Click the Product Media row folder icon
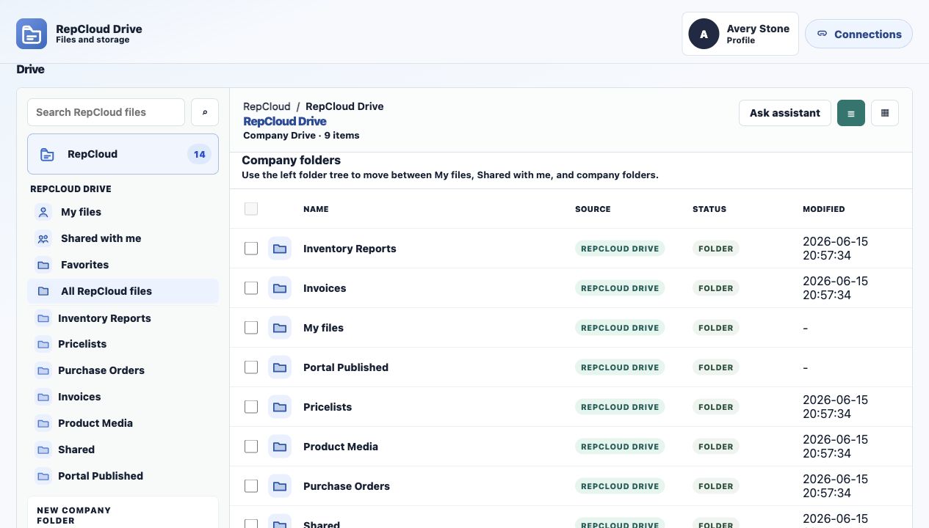Viewport: 929px width, 528px height. tap(280, 447)
